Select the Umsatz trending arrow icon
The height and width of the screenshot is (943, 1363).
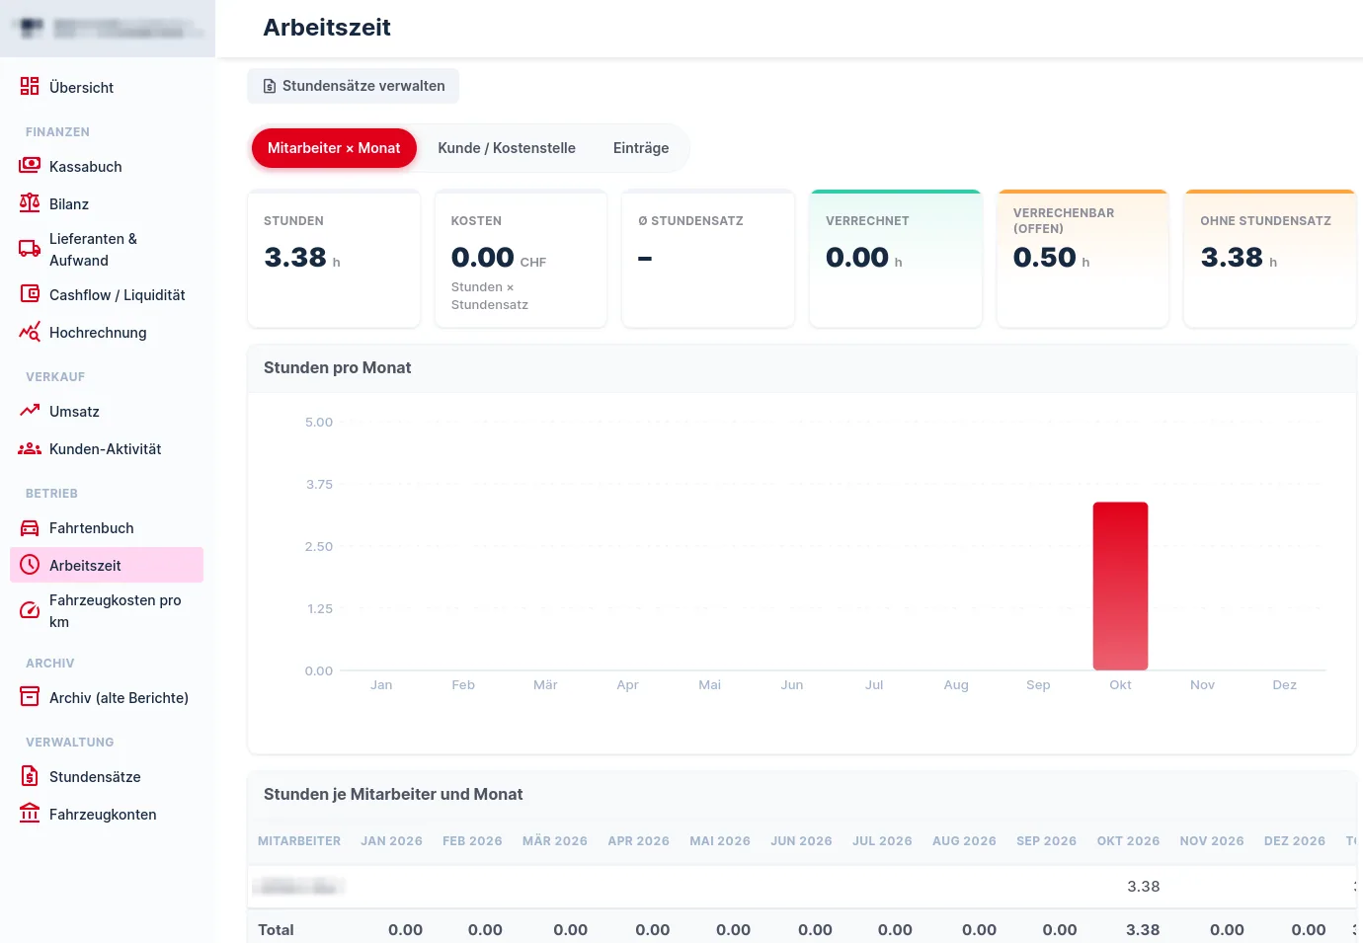tap(30, 411)
